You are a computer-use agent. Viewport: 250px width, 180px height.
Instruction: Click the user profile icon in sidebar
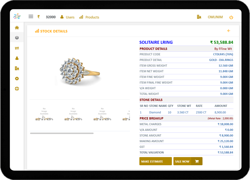pos(17,58)
